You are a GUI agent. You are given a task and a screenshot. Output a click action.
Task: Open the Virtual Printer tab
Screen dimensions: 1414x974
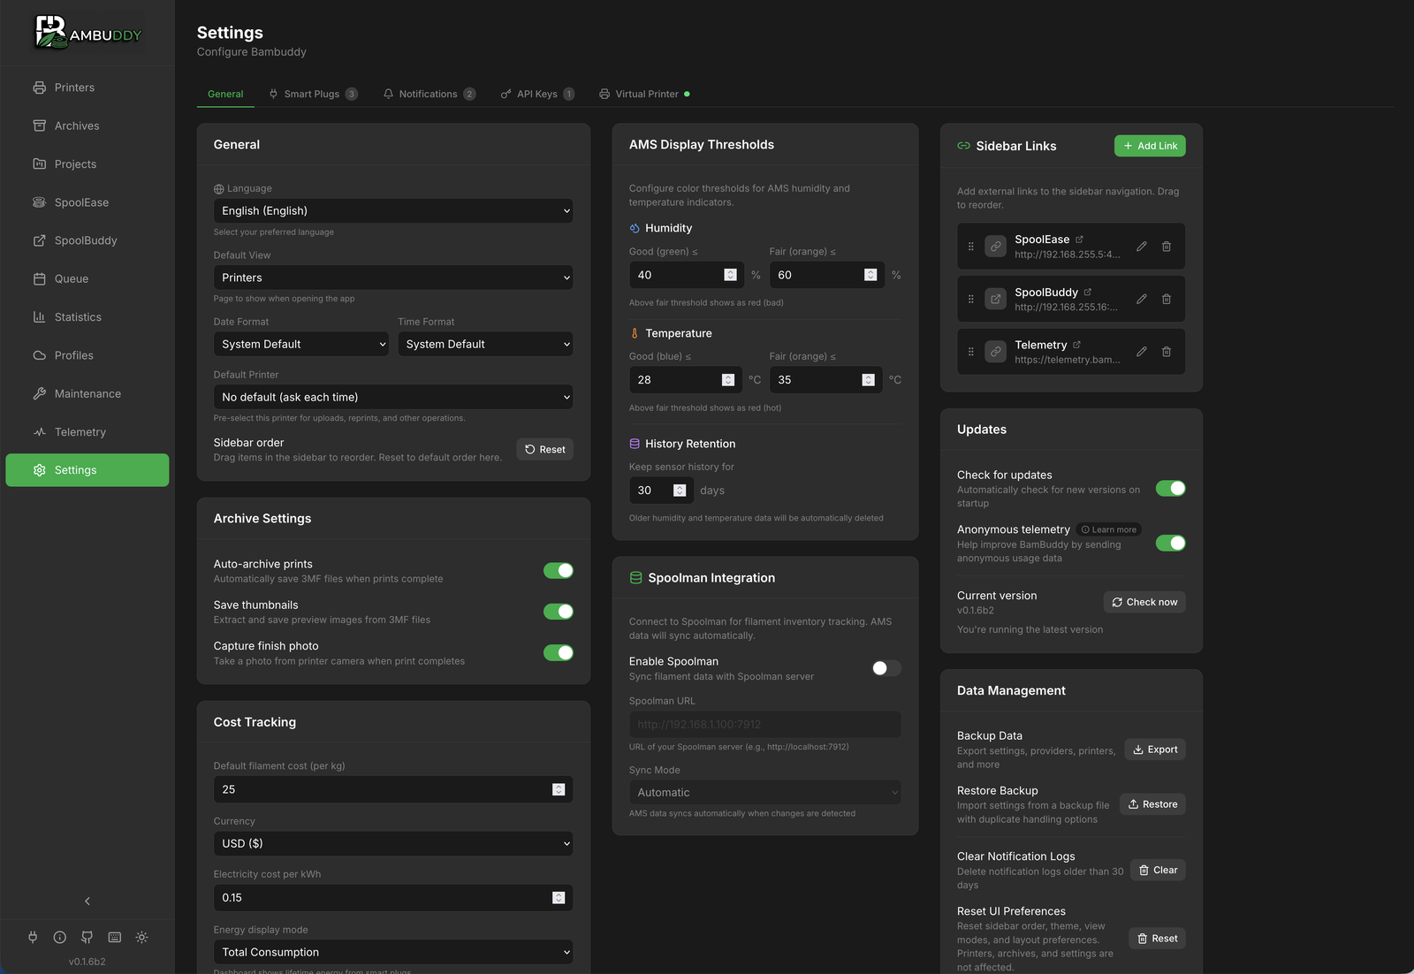click(x=644, y=94)
